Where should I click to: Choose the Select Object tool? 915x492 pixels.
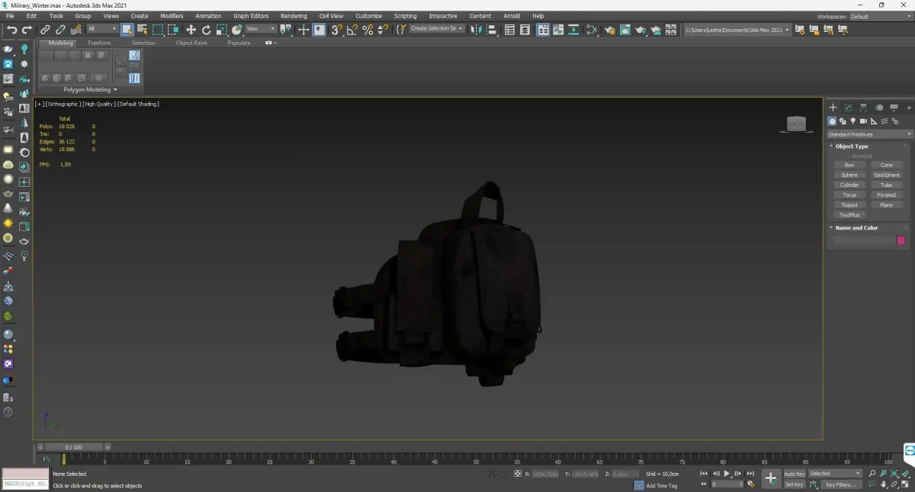(x=127, y=30)
